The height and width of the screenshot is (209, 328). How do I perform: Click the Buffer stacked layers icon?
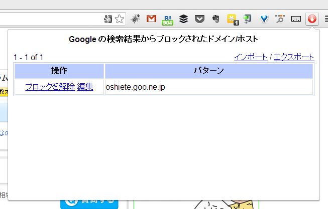[184, 19]
